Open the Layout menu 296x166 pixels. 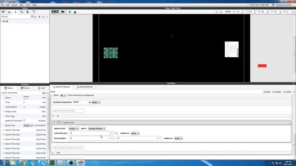[x=14, y=5]
